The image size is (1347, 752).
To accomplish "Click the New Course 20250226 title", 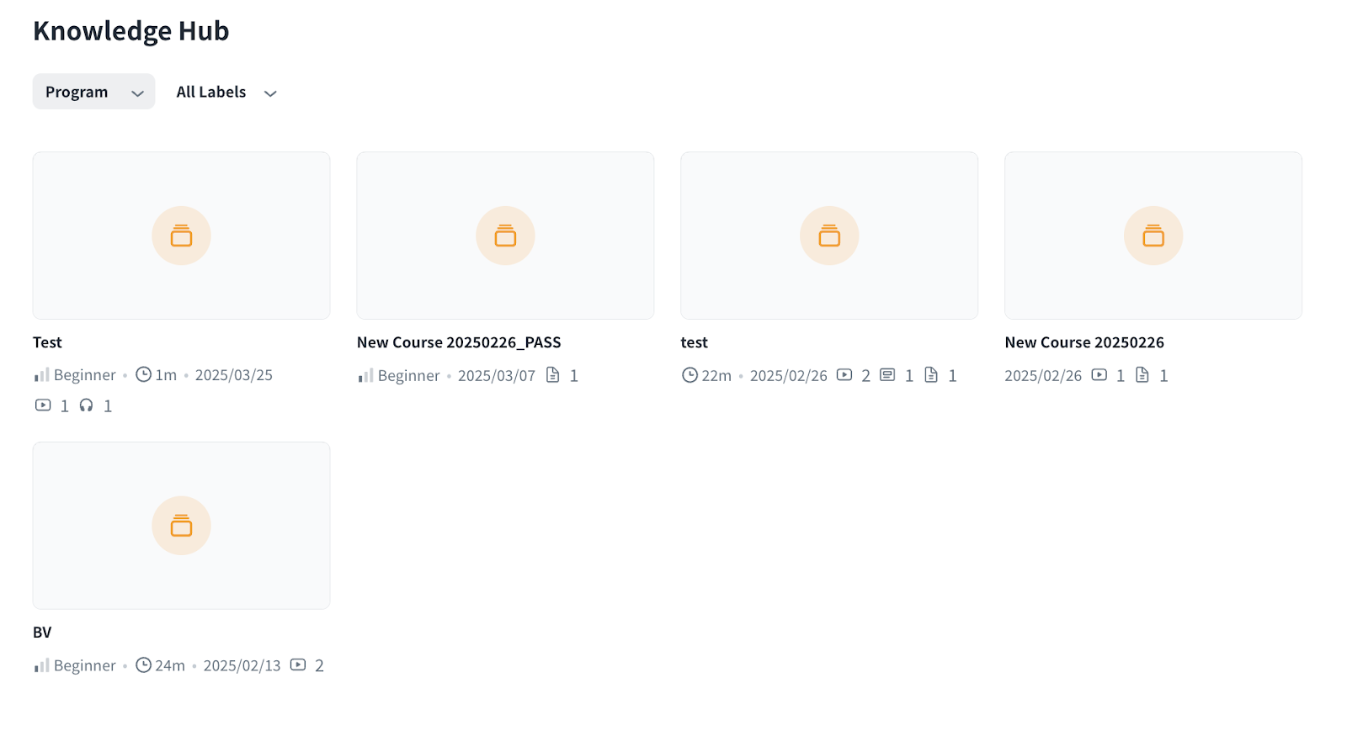I will [1084, 342].
